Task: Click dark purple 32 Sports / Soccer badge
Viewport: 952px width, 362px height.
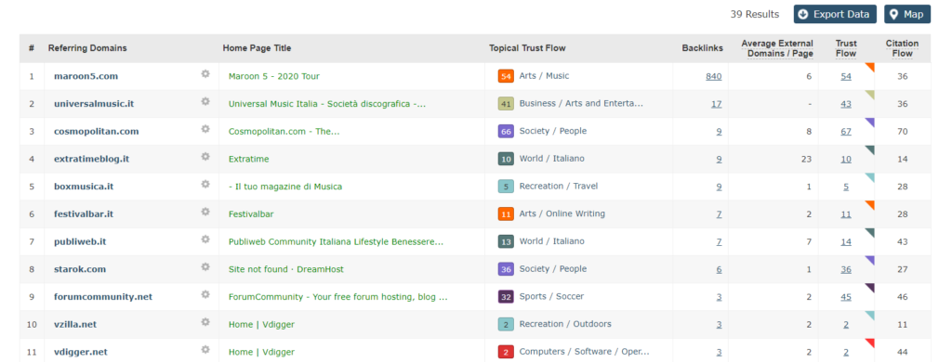Action: point(506,297)
